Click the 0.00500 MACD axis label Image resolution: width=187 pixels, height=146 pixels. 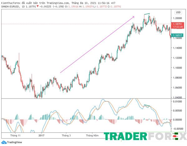click(x=177, y=110)
